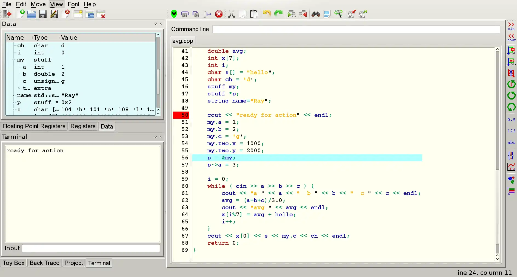Viewport: 517px width, 277px height.
Task: Expand the 'name' std::string variable
Action: tap(13, 95)
